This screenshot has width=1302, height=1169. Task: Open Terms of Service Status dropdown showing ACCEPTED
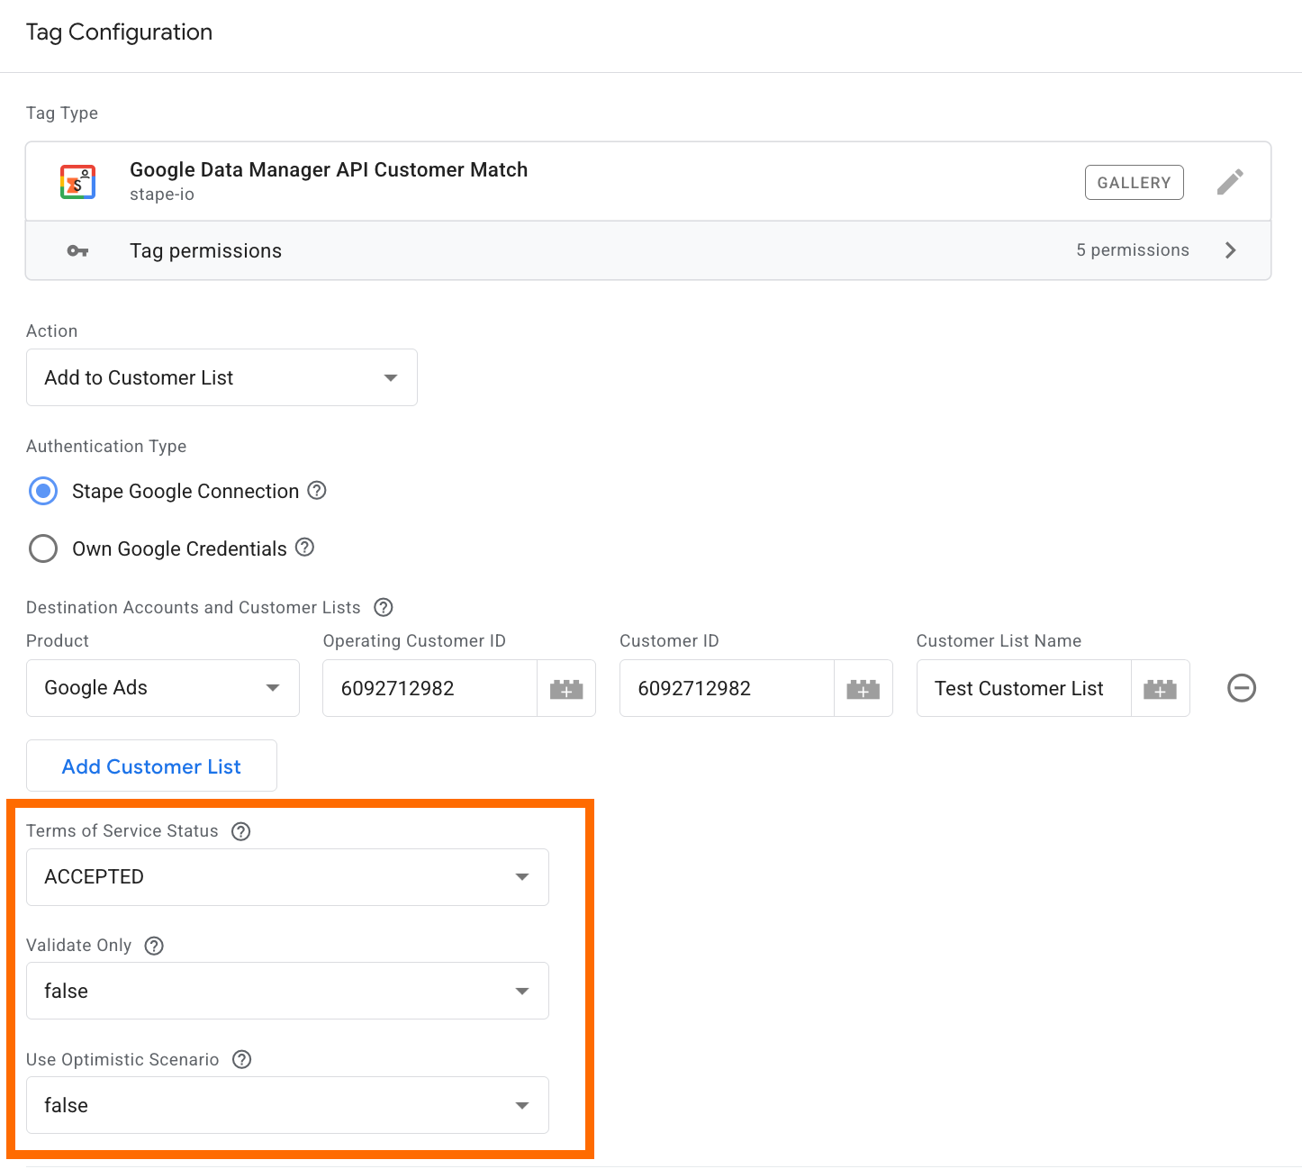pyautogui.click(x=287, y=877)
